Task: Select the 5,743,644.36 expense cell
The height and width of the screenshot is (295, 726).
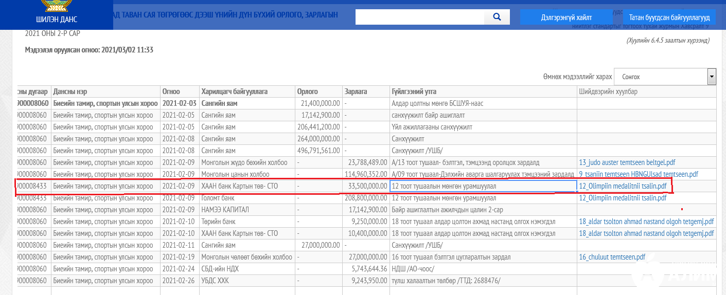Action: point(366,269)
